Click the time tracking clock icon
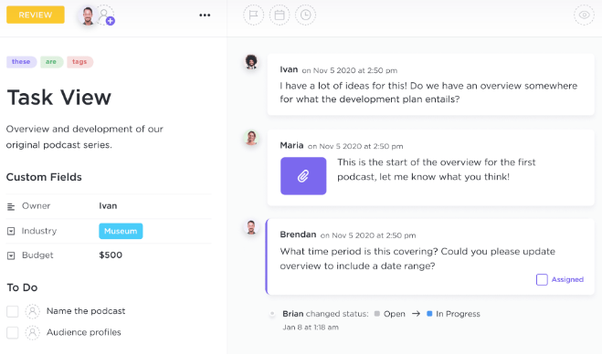Viewport: 602px width, 354px height. click(306, 15)
